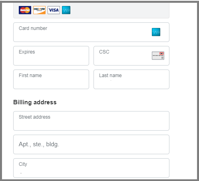Viewport: 199px width, 181px height.
Task: Click the MasterCard logo icon
Action: [25, 10]
